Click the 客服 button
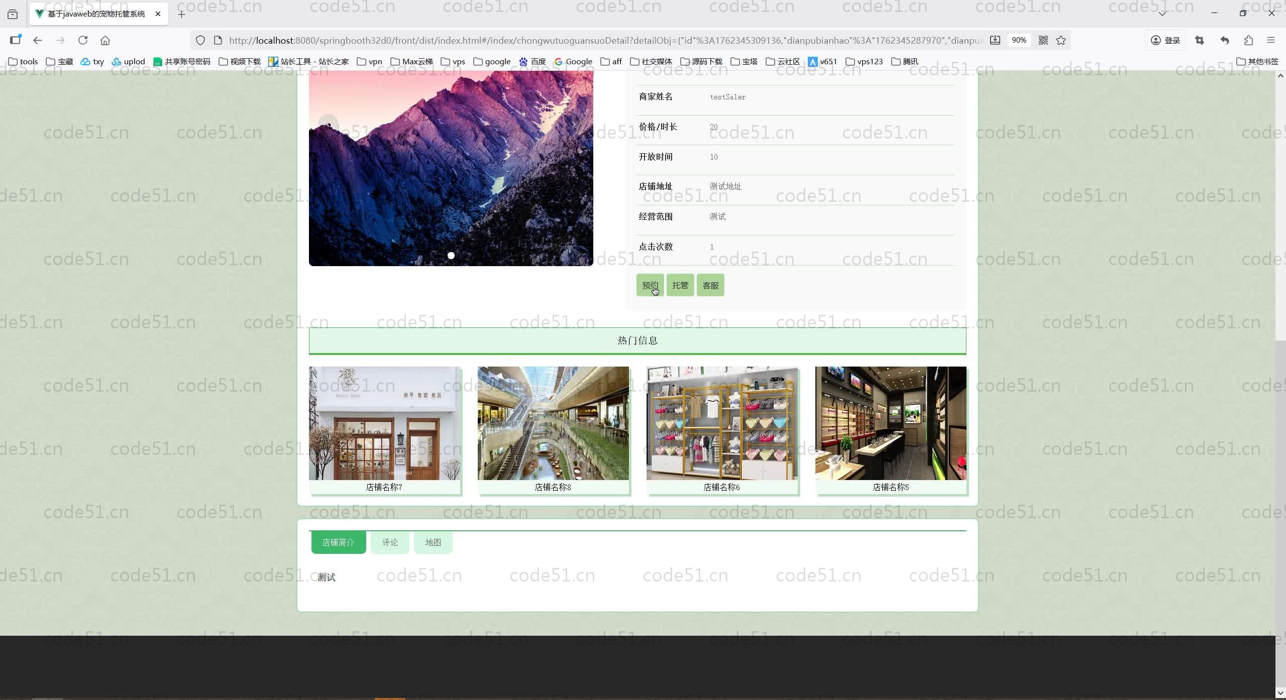 710,285
